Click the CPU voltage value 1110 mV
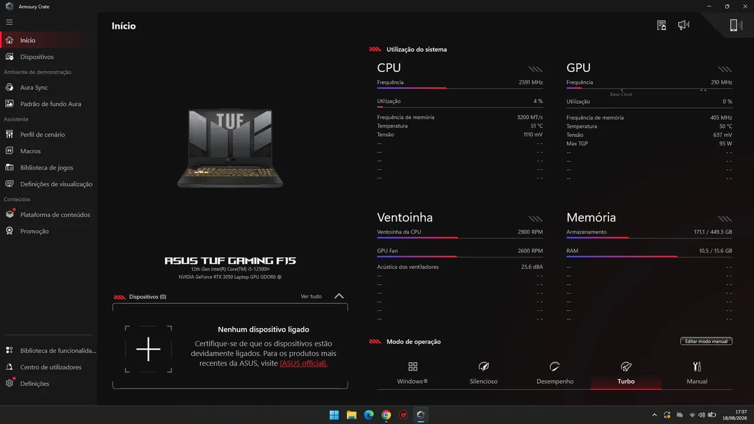This screenshot has width=754, height=424. (x=533, y=135)
